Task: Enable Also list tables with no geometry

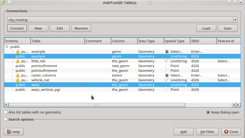Action: point(6,112)
